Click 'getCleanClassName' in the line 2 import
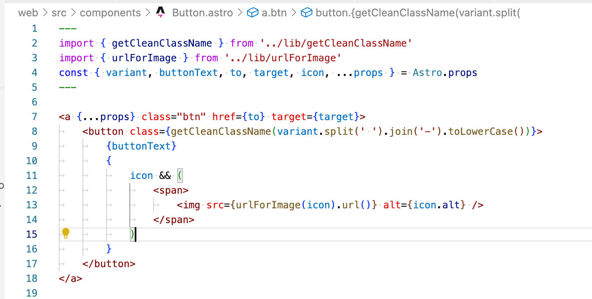This screenshot has height=299, width=592. [162, 43]
